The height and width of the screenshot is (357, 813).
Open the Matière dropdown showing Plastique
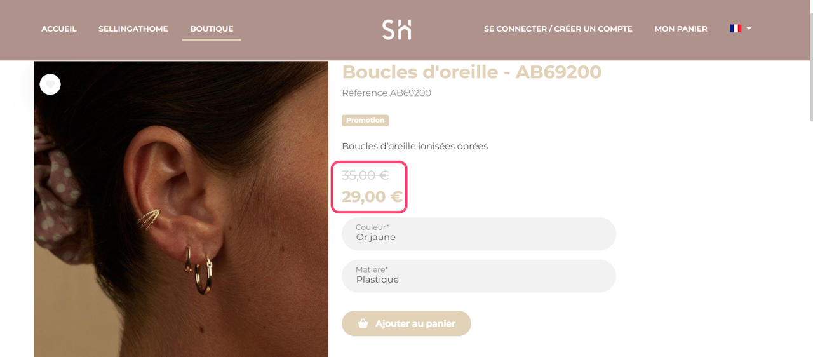(479, 276)
